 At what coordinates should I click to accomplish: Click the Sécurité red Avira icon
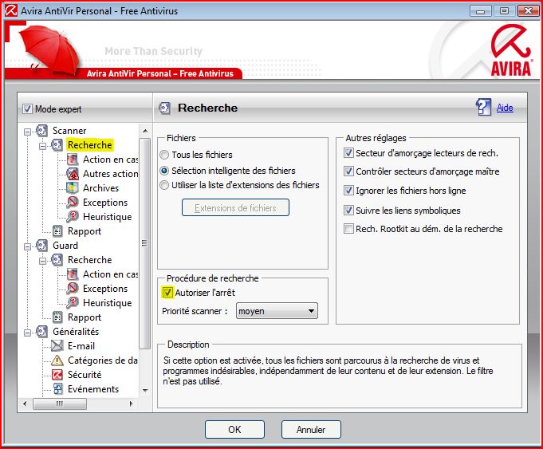pos(57,375)
